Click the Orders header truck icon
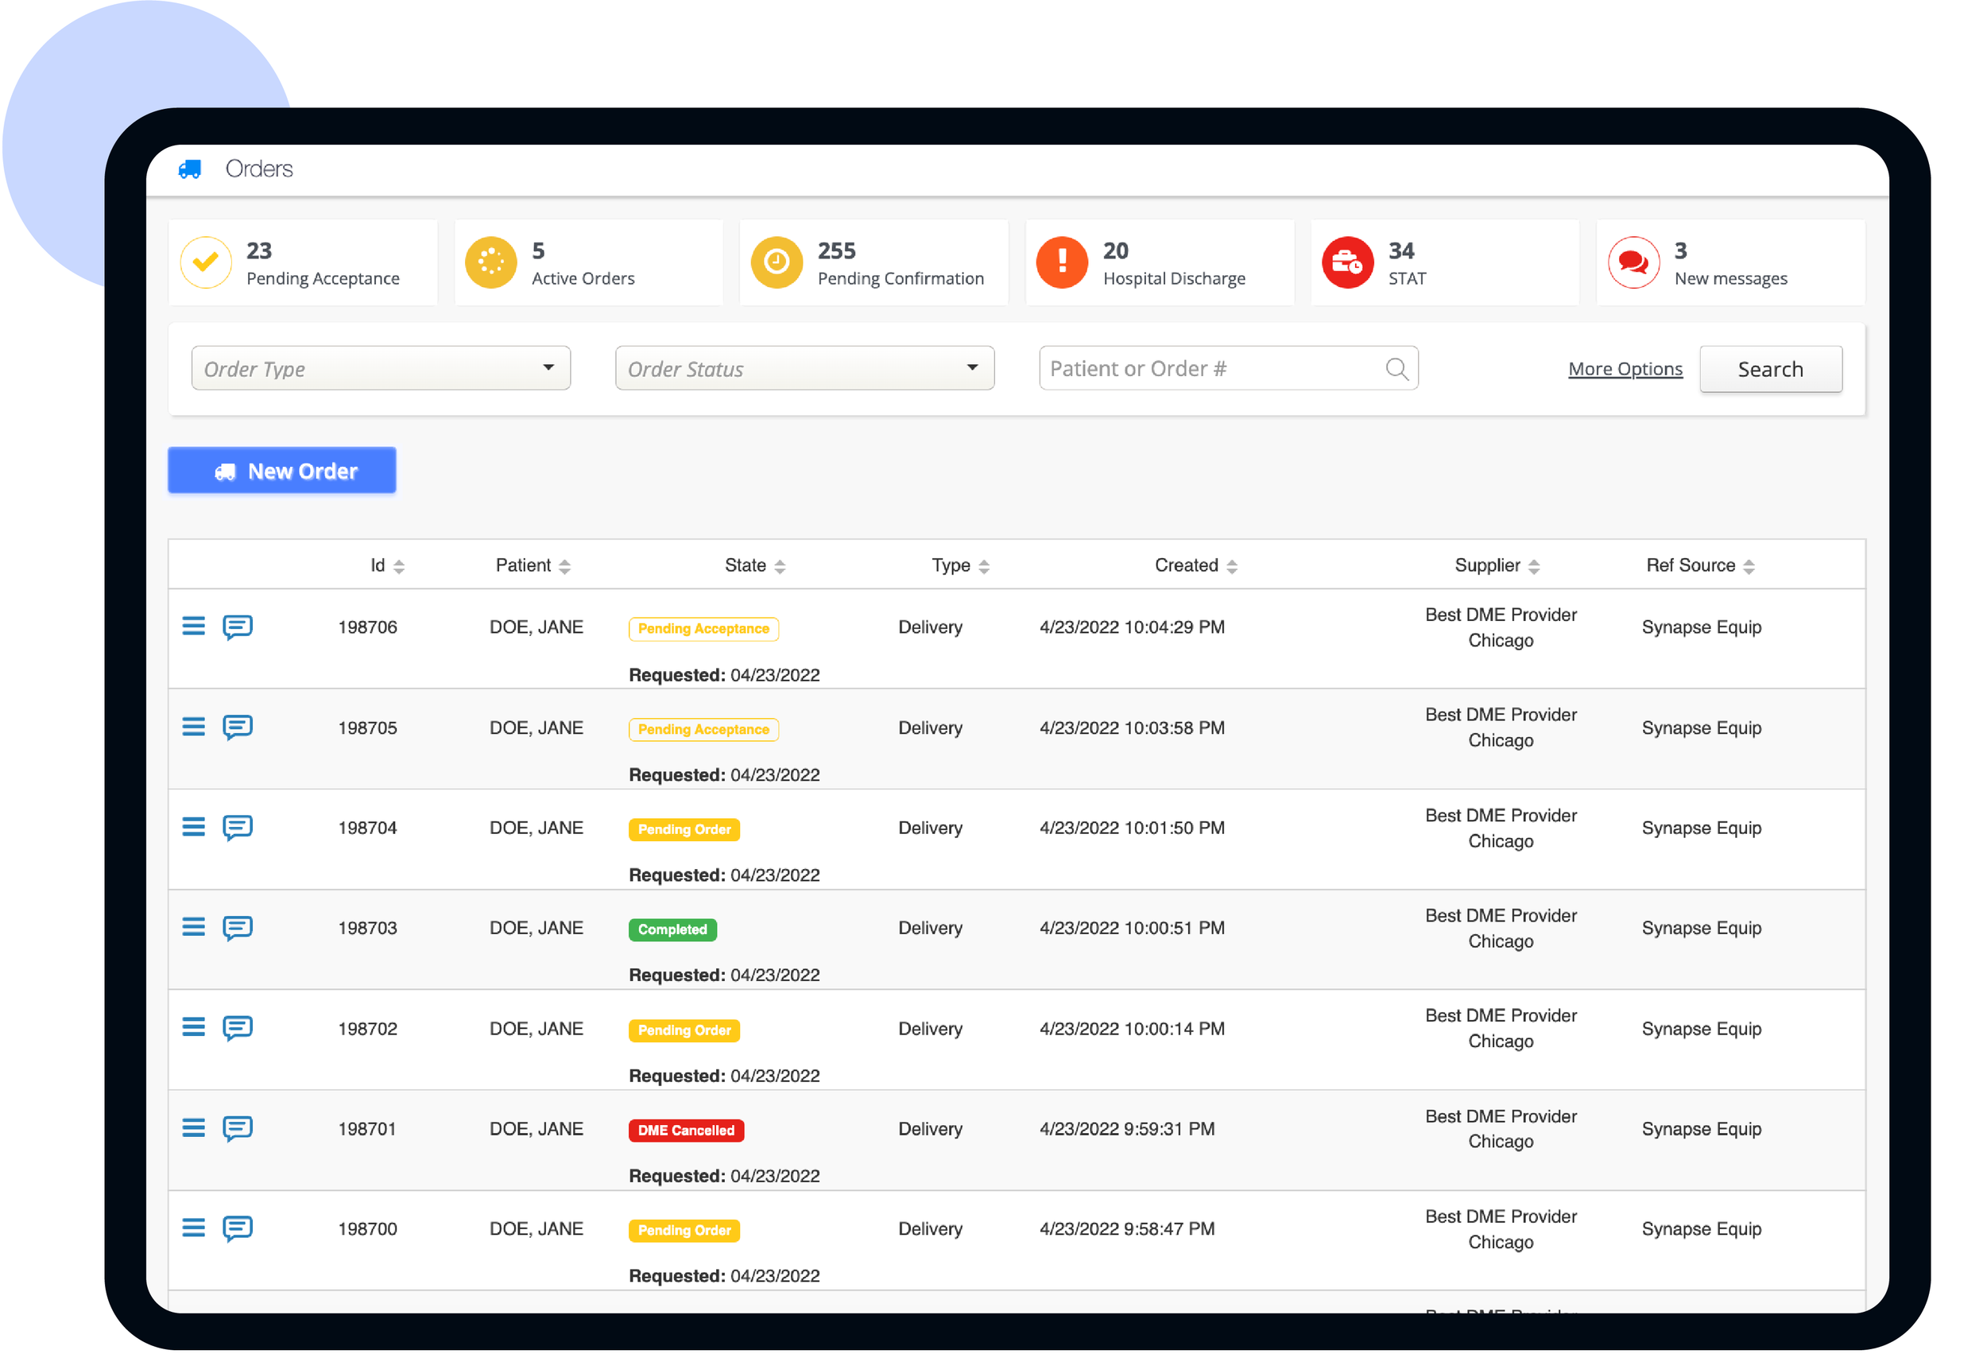This screenshot has width=1987, height=1354. [191, 169]
